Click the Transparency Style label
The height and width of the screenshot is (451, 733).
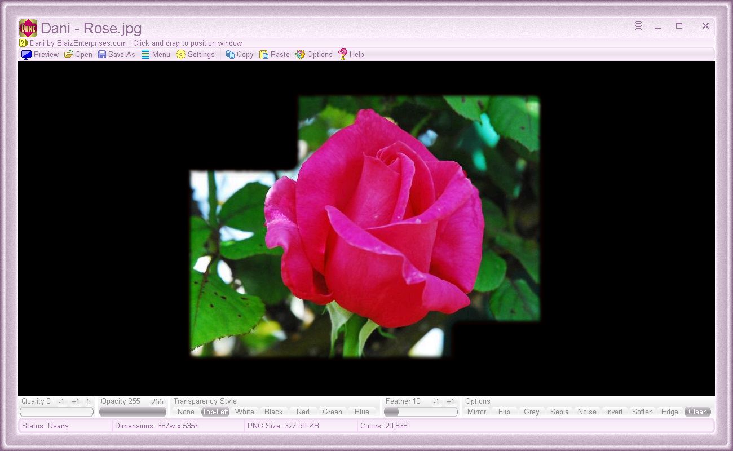tap(205, 401)
